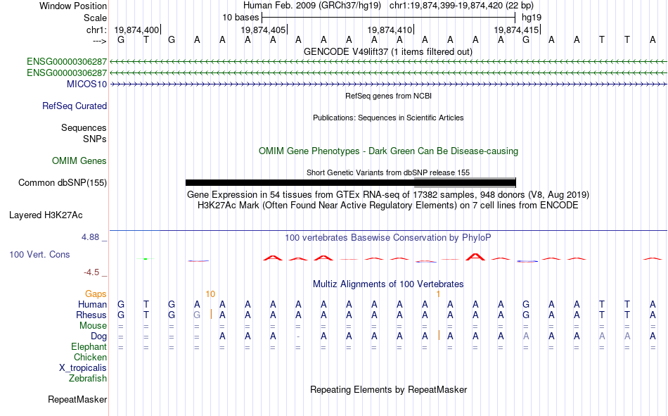The image size is (668, 416).
Task: Click the Sequences track label
Action: pyautogui.click(x=84, y=127)
